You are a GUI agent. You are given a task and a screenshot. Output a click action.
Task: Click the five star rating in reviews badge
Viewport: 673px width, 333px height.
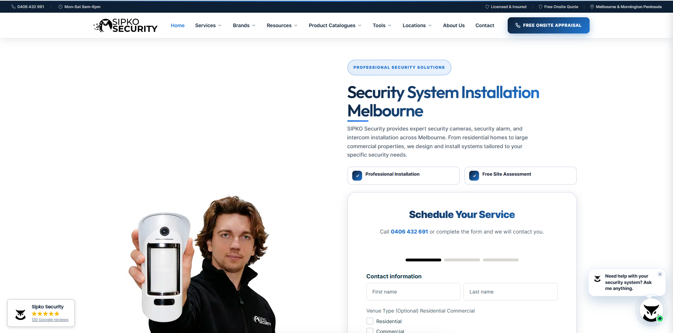[x=46, y=314]
